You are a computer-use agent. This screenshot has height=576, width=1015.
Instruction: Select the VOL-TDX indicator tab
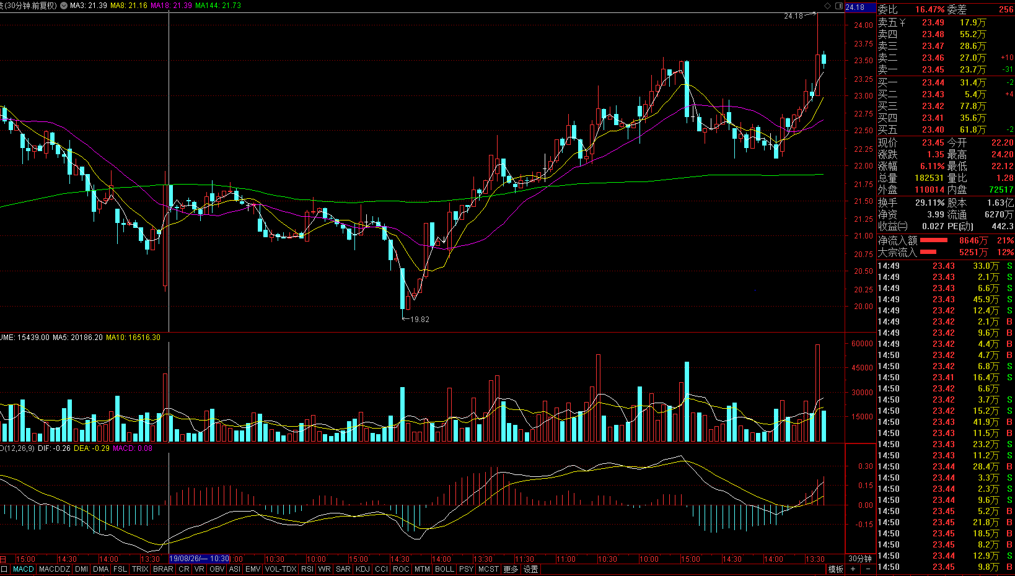click(281, 569)
